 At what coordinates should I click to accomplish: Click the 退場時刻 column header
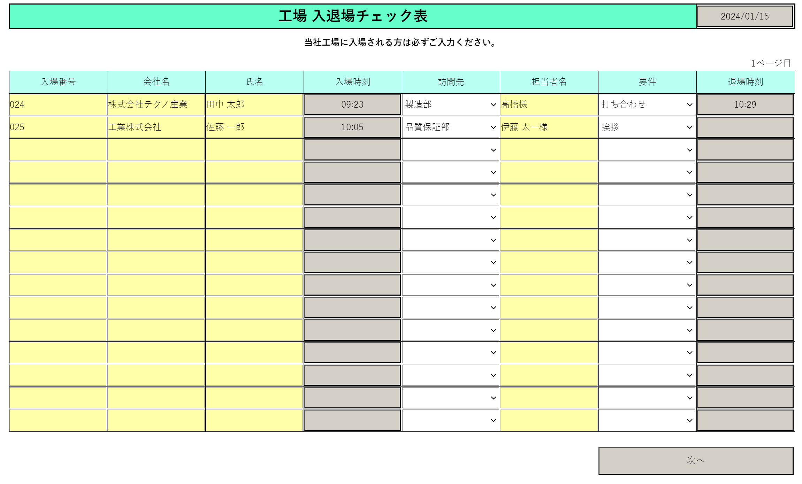(x=746, y=82)
